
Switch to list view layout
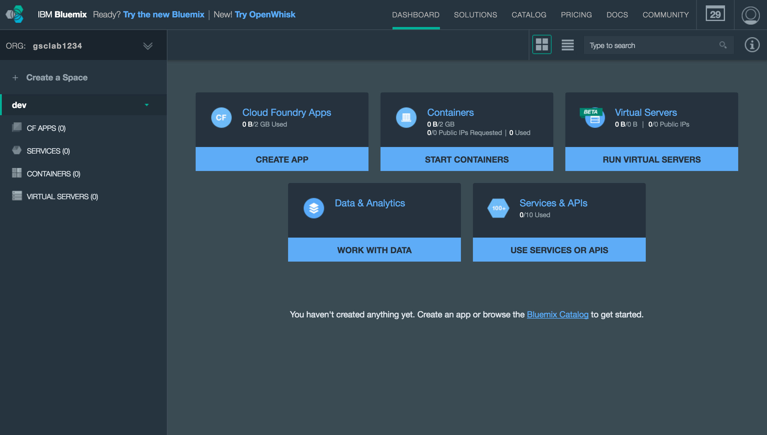[x=567, y=45]
